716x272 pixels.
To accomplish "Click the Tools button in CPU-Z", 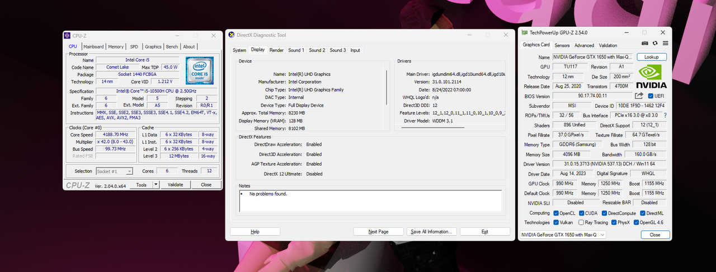I will pyautogui.click(x=141, y=185).
